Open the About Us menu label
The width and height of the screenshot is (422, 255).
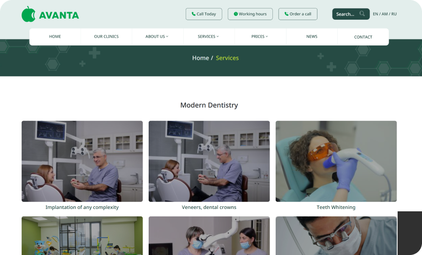pyautogui.click(x=155, y=37)
